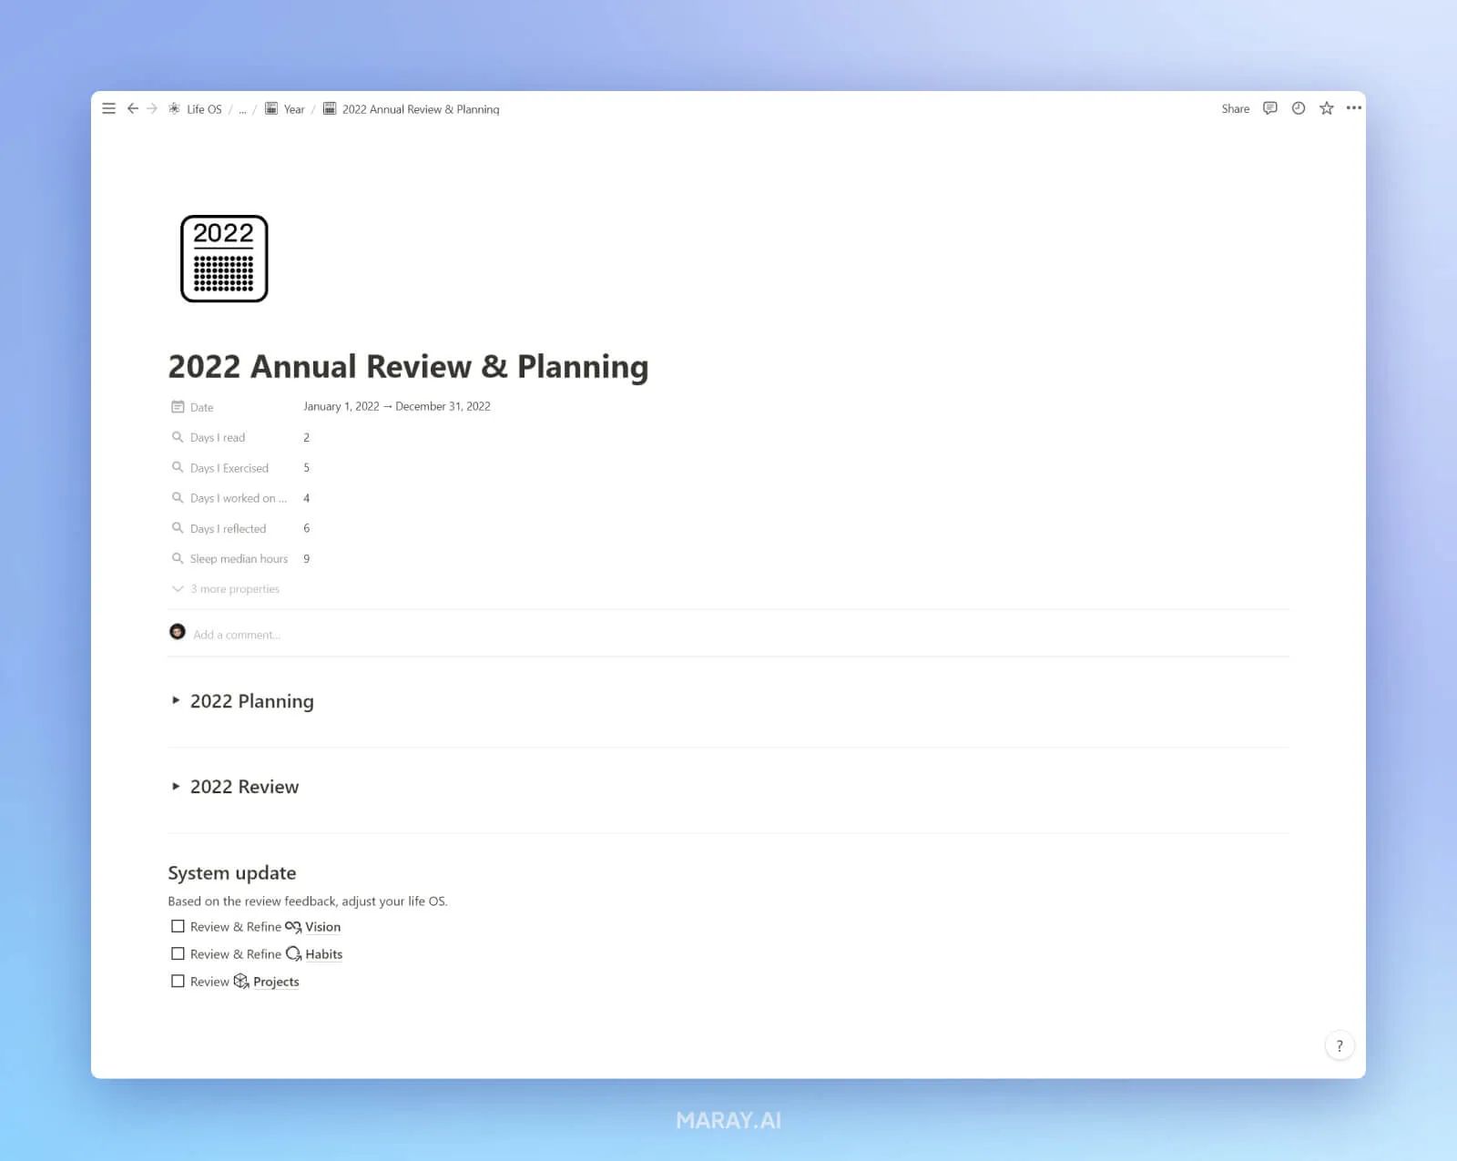This screenshot has height=1161, width=1457.
Task: Open the Year breadcrumb page
Action: pyautogui.click(x=293, y=108)
